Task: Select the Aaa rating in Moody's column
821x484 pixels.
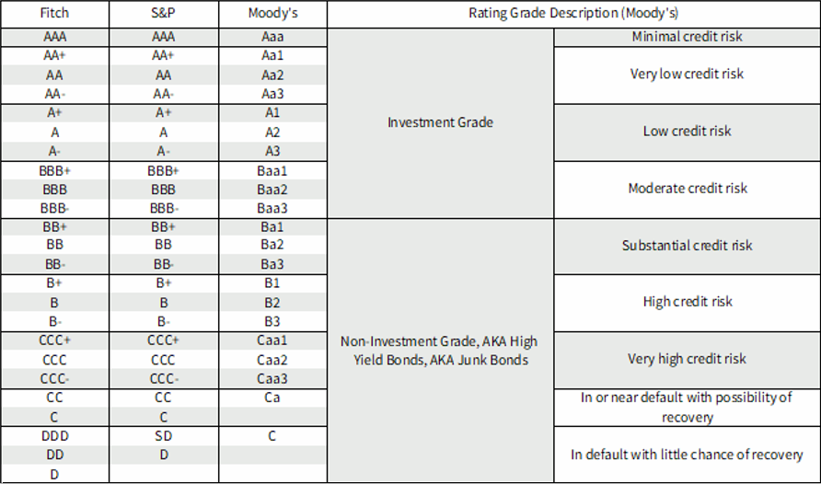Action: (x=272, y=37)
